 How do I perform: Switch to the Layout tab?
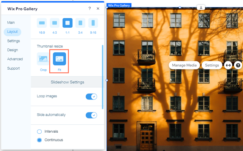click(12, 32)
